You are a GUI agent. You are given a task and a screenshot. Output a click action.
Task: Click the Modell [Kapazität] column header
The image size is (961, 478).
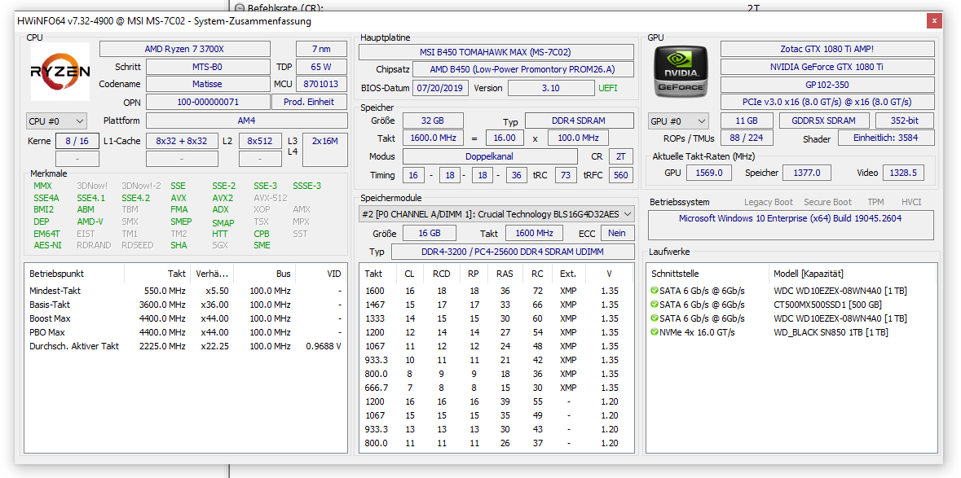click(x=852, y=274)
